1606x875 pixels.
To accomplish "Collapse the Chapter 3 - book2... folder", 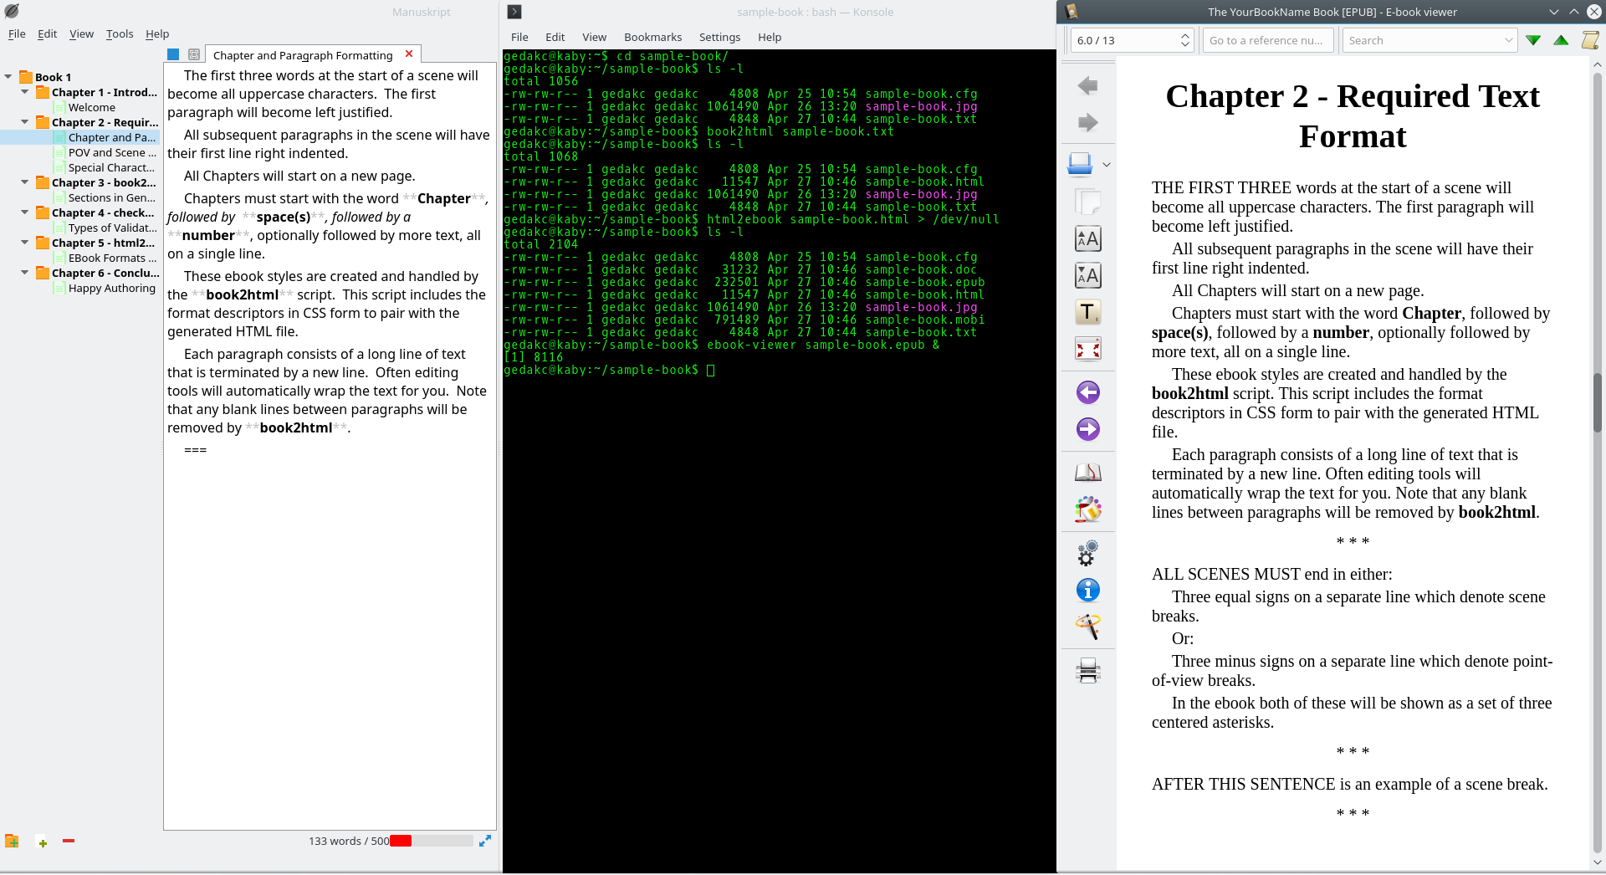I will pos(25,182).
